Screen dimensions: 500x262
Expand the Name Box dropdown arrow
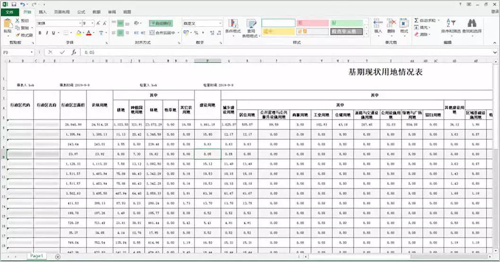tap(32, 52)
